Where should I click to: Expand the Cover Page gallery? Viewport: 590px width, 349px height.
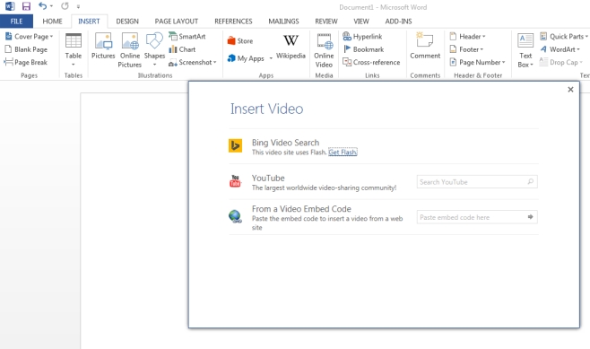(29, 37)
